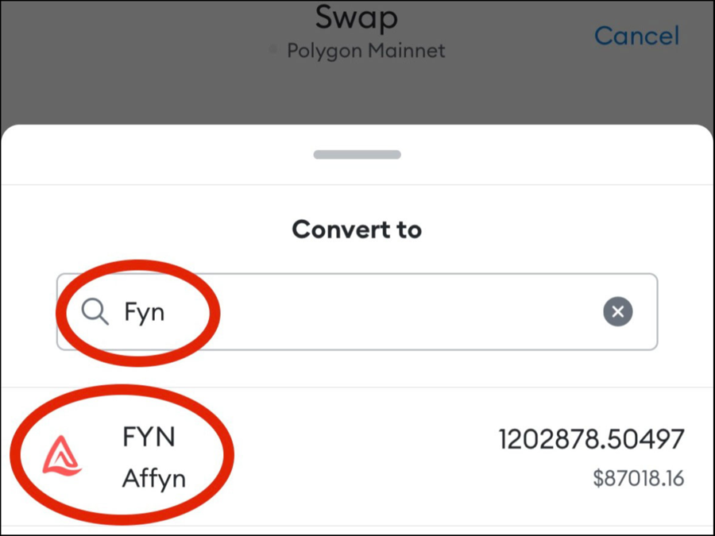Screen dimensions: 715x536
Task: Click white sheet area beside Convert to
Action: tap(556, 229)
